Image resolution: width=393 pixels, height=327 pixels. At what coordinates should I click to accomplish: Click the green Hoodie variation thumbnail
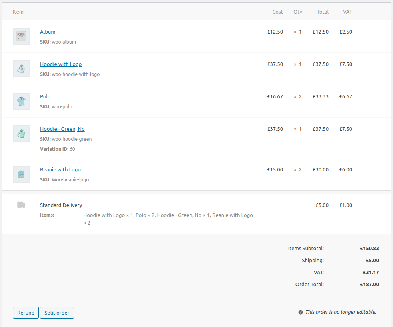click(21, 133)
